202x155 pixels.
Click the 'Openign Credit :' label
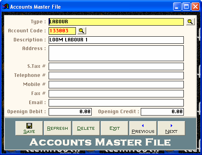pos(119,112)
